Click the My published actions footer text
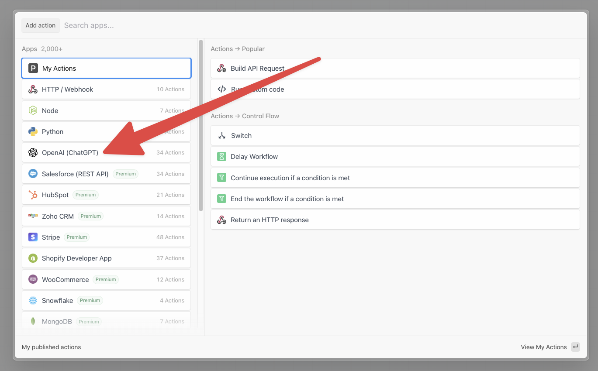 tap(52, 347)
